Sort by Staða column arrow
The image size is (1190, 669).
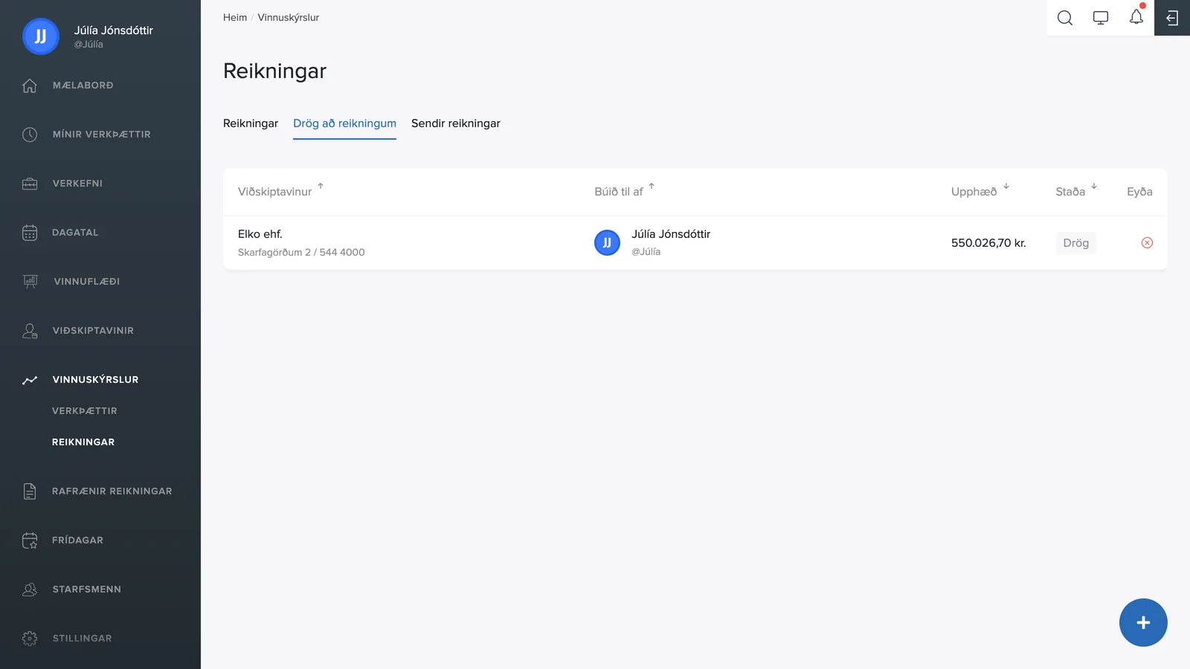1094,186
